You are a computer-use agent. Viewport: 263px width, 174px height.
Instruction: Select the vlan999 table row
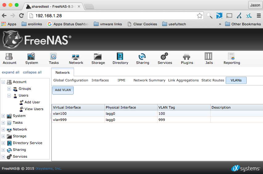(x=157, y=120)
